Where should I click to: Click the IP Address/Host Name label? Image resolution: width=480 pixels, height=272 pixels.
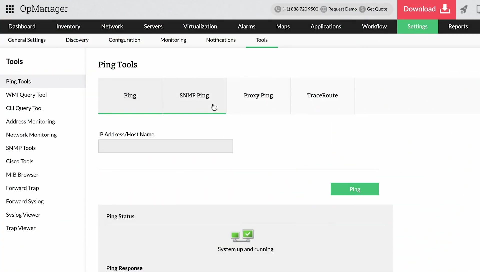[126, 134]
